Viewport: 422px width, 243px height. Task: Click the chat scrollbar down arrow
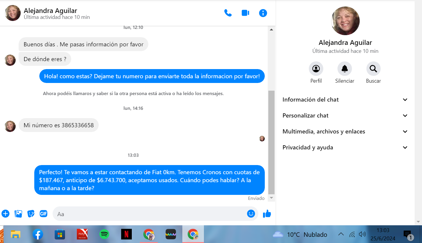click(x=271, y=198)
